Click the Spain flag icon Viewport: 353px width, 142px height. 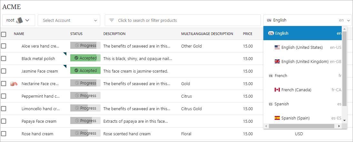tap(277, 118)
